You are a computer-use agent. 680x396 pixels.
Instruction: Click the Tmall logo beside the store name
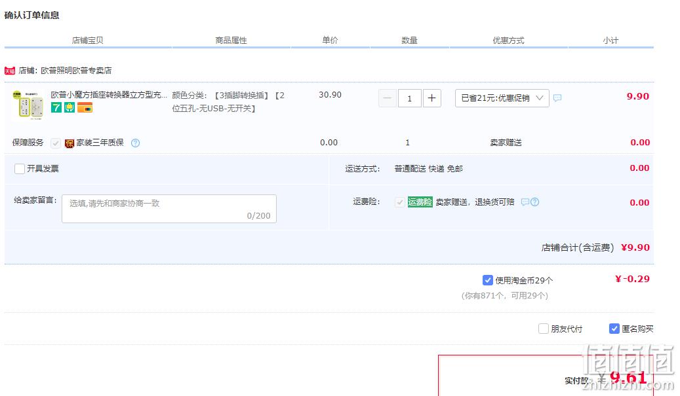[10, 71]
